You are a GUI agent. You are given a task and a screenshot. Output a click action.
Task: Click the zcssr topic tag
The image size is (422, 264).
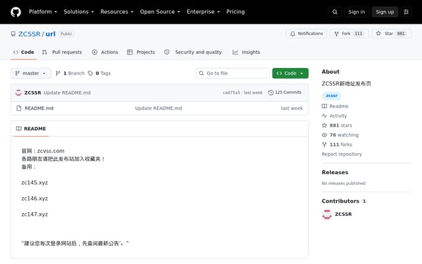click(x=332, y=96)
